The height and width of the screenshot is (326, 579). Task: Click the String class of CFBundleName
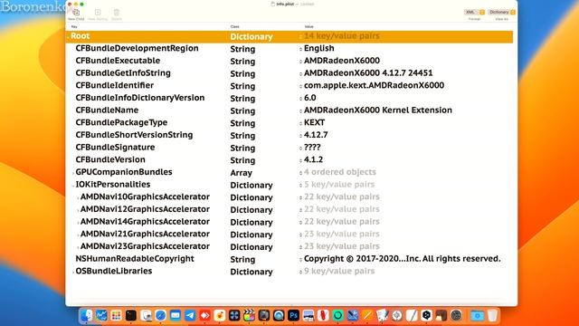tap(242, 110)
